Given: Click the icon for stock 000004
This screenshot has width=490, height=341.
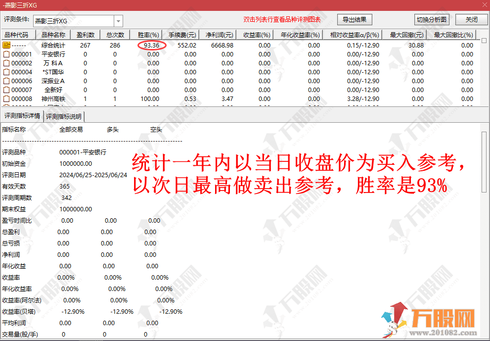Looking at the screenshot, I should click(x=6, y=72).
